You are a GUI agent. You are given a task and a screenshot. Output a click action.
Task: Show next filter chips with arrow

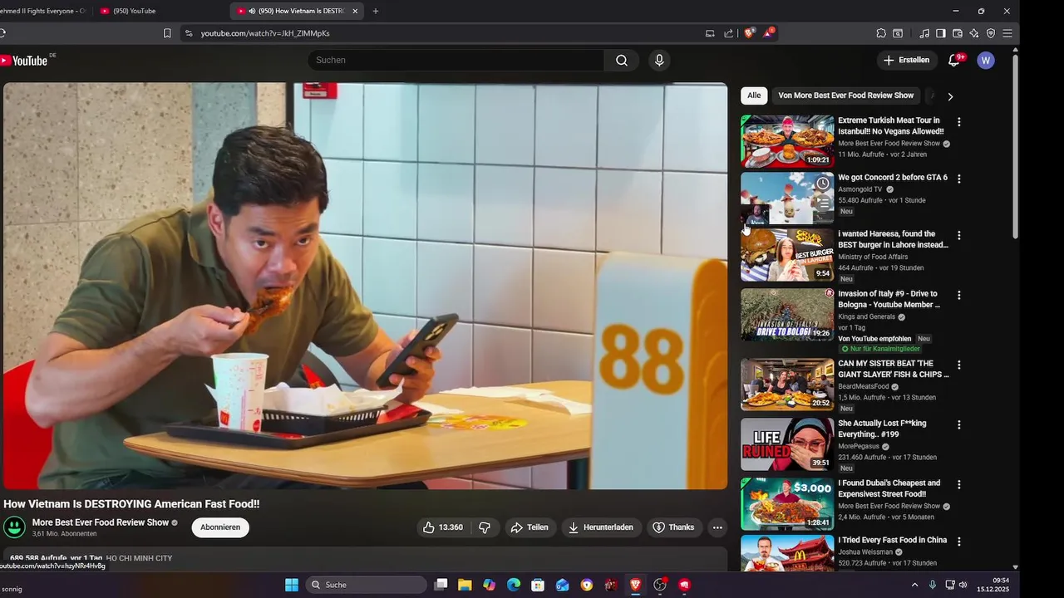pyautogui.click(x=950, y=96)
